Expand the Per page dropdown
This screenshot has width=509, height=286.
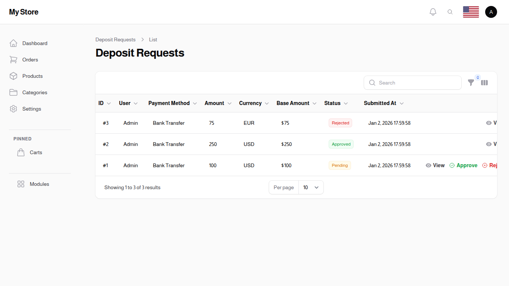point(311,187)
